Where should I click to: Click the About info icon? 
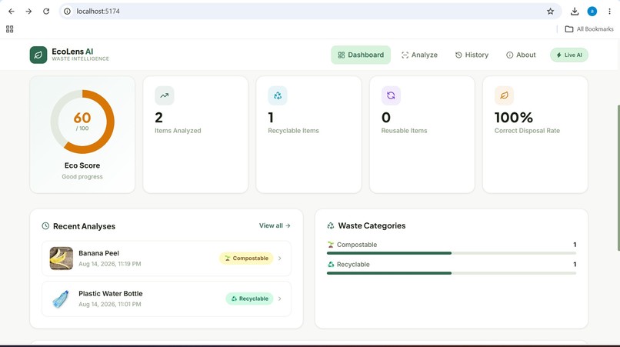pos(510,55)
